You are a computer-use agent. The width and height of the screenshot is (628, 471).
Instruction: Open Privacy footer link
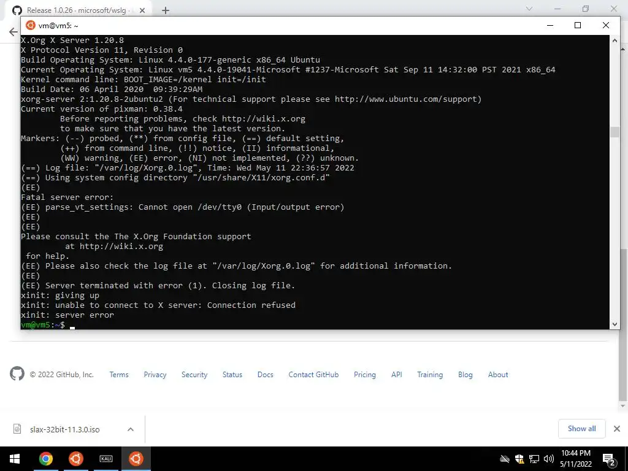[155, 375]
